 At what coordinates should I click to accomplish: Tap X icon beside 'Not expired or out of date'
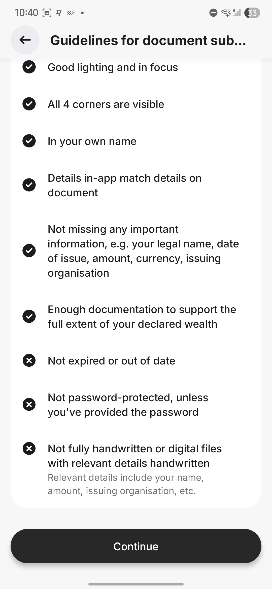[x=29, y=360]
